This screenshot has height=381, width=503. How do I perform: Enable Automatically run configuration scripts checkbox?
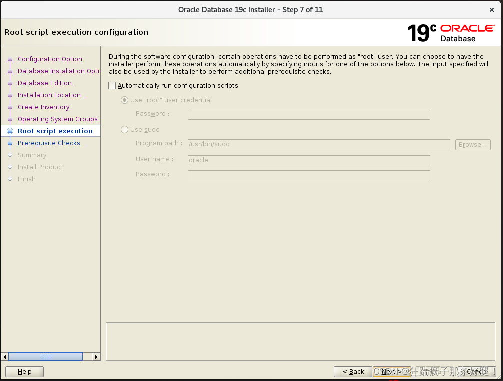112,86
